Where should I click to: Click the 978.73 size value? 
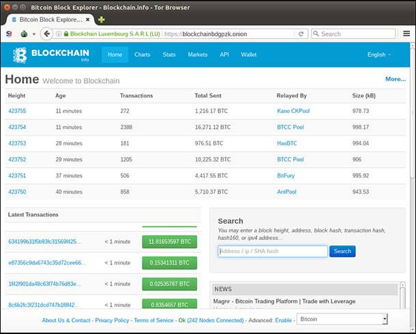[x=361, y=111]
